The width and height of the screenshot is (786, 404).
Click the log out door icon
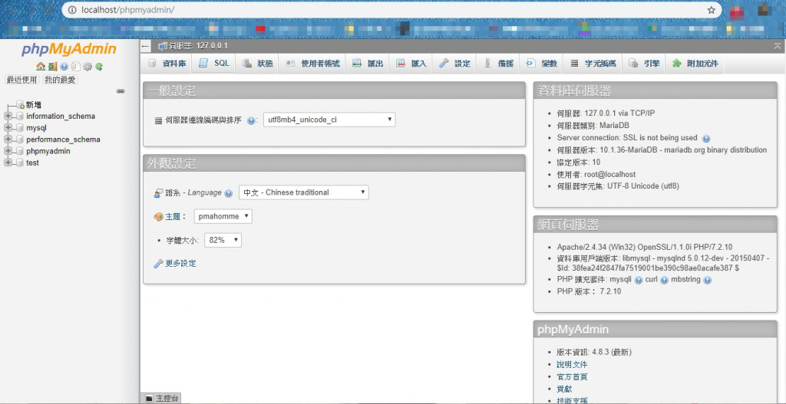tap(52, 67)
